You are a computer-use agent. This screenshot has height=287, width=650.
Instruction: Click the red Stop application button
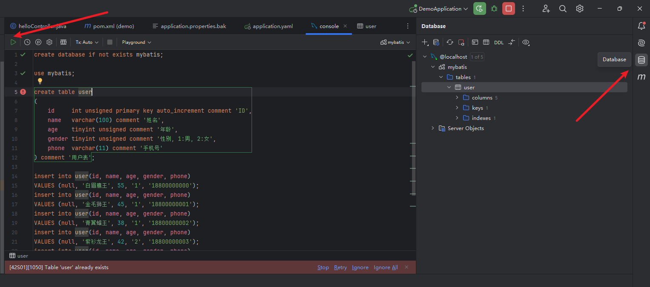(x=508, y=9)
